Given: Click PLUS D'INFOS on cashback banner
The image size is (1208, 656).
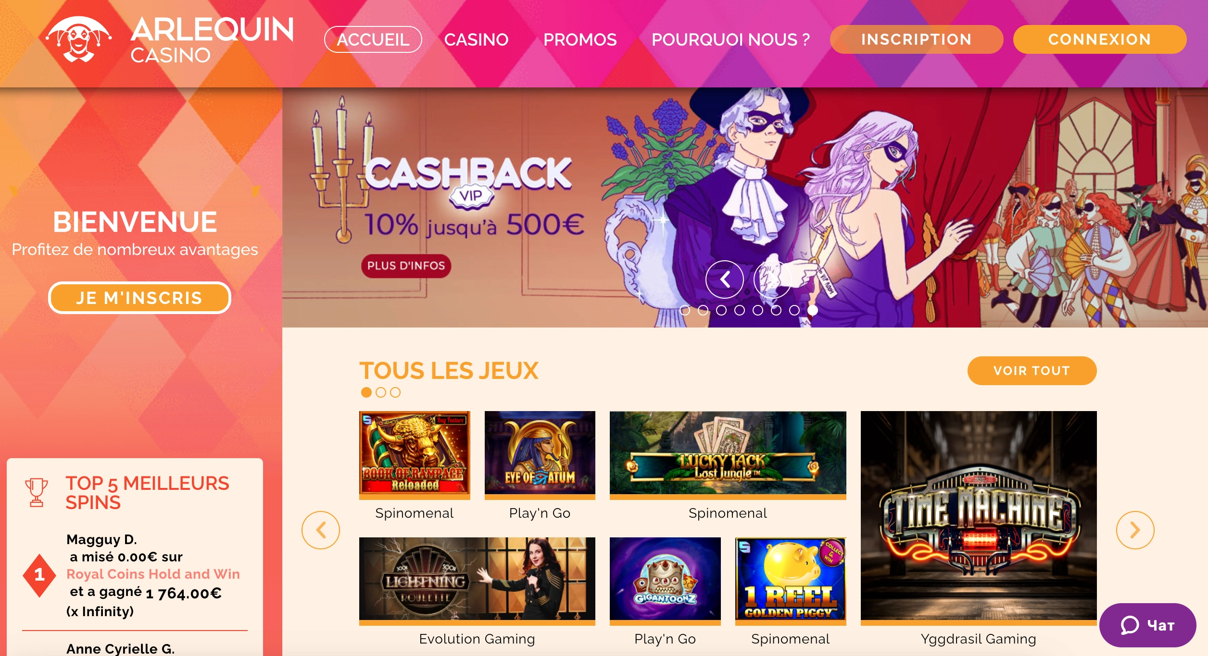Looking at the screenshot, I should (x=406, y=266).
